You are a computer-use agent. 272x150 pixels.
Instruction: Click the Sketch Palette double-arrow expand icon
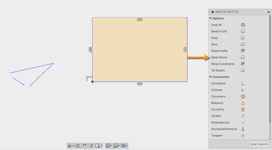tap(269, 12)
